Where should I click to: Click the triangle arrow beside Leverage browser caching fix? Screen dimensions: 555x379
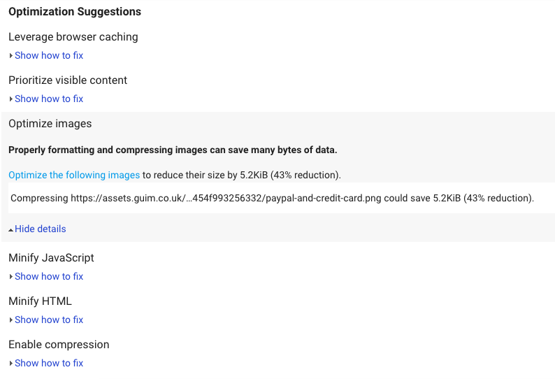(x=11, y=56)
